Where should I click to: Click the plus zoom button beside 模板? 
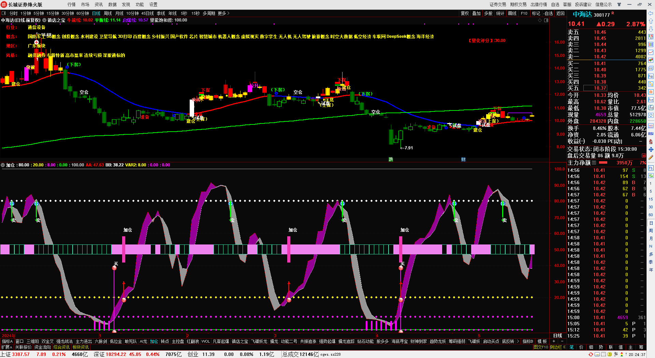(x=554, y=341)
